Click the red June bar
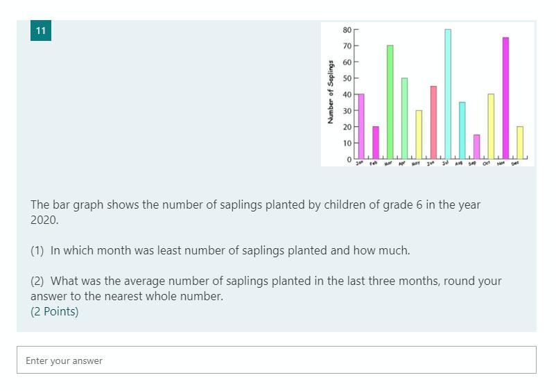 click(433, 122)
